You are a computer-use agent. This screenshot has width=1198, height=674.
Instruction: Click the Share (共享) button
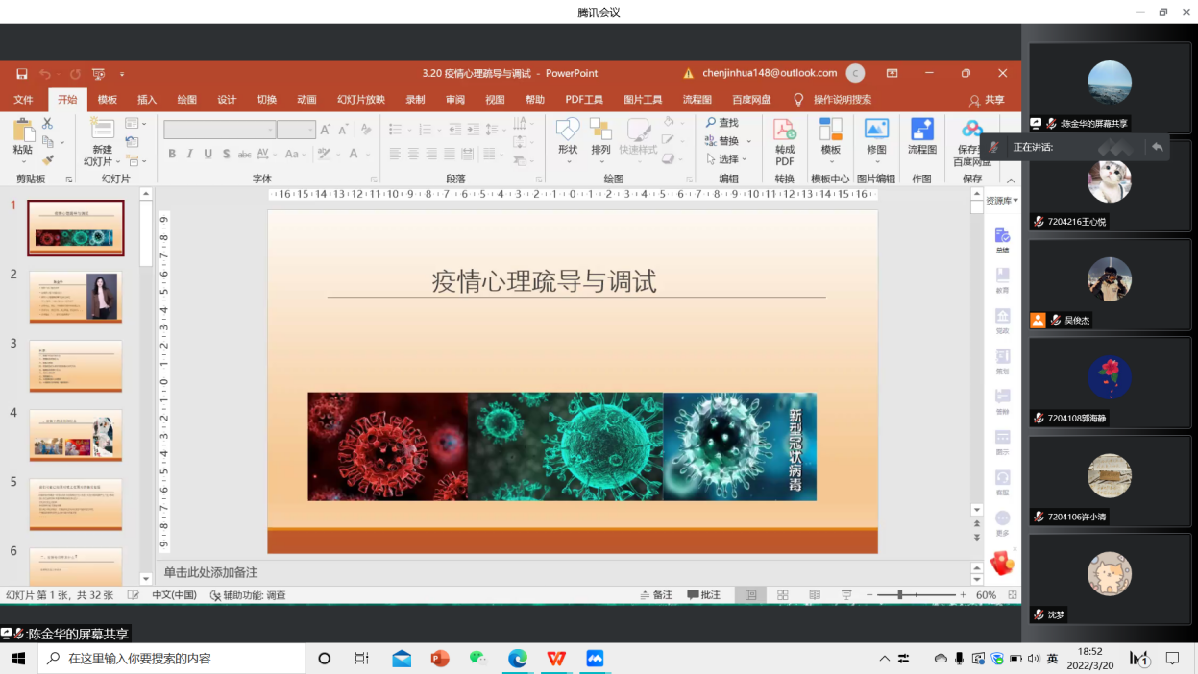[987, 100]
